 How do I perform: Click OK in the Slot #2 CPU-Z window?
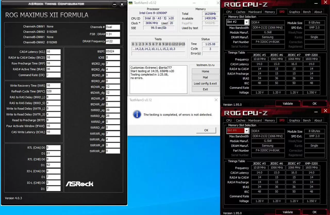click(x=315, y=104)
